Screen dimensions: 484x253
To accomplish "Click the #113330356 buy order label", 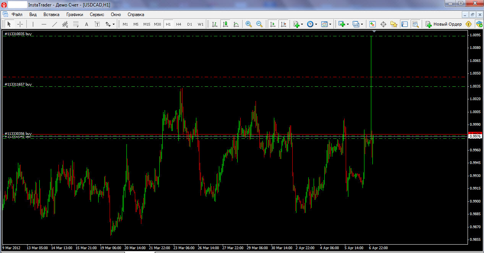I will [18, 133].
